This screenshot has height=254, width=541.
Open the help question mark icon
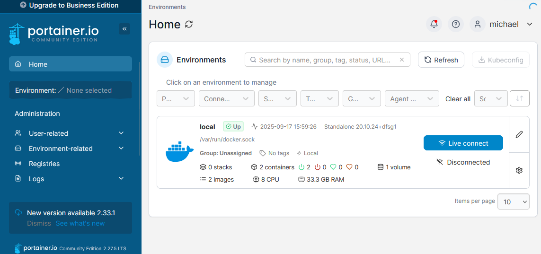(x=456, y=24)
